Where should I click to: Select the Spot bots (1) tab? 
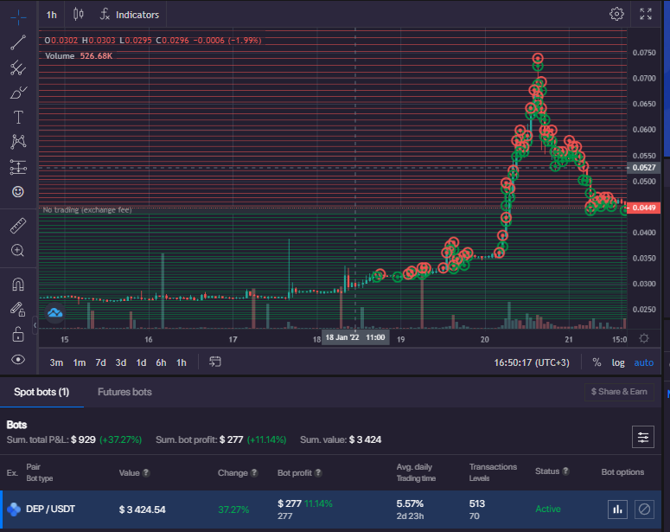pos(41,392)
